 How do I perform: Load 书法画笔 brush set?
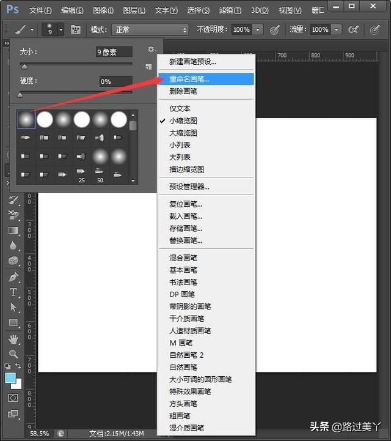coord(206,282)
